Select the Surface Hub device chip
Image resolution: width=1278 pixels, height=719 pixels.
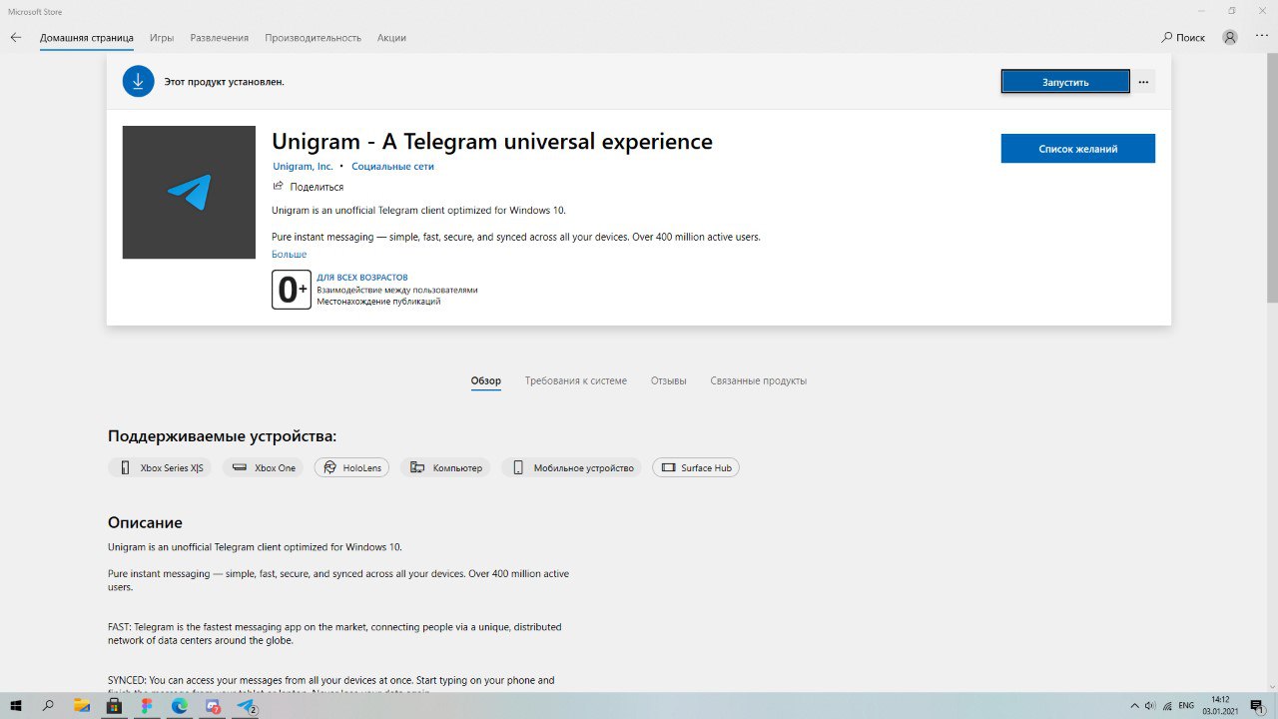[696, 467]
